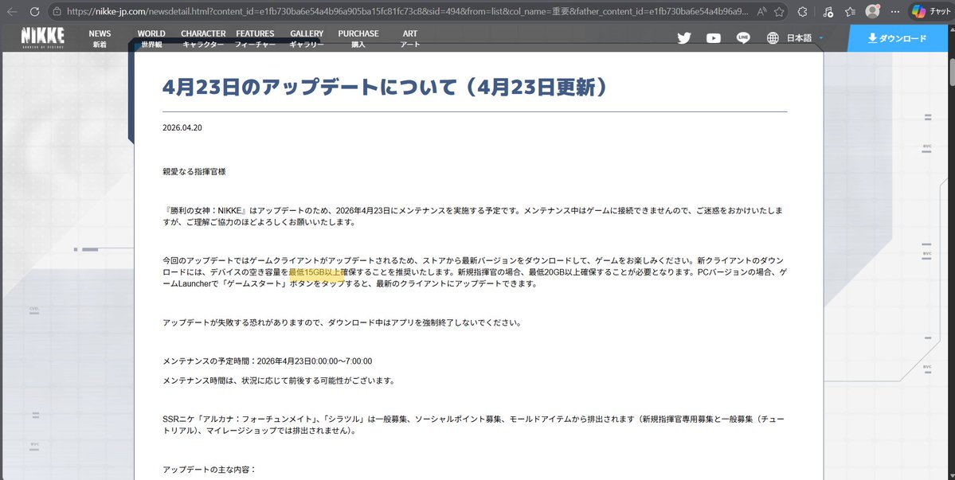Open the FEATURES フィーチャー menu
The width and height of the screenshot is (955, 480).
[x=255, y=38]
